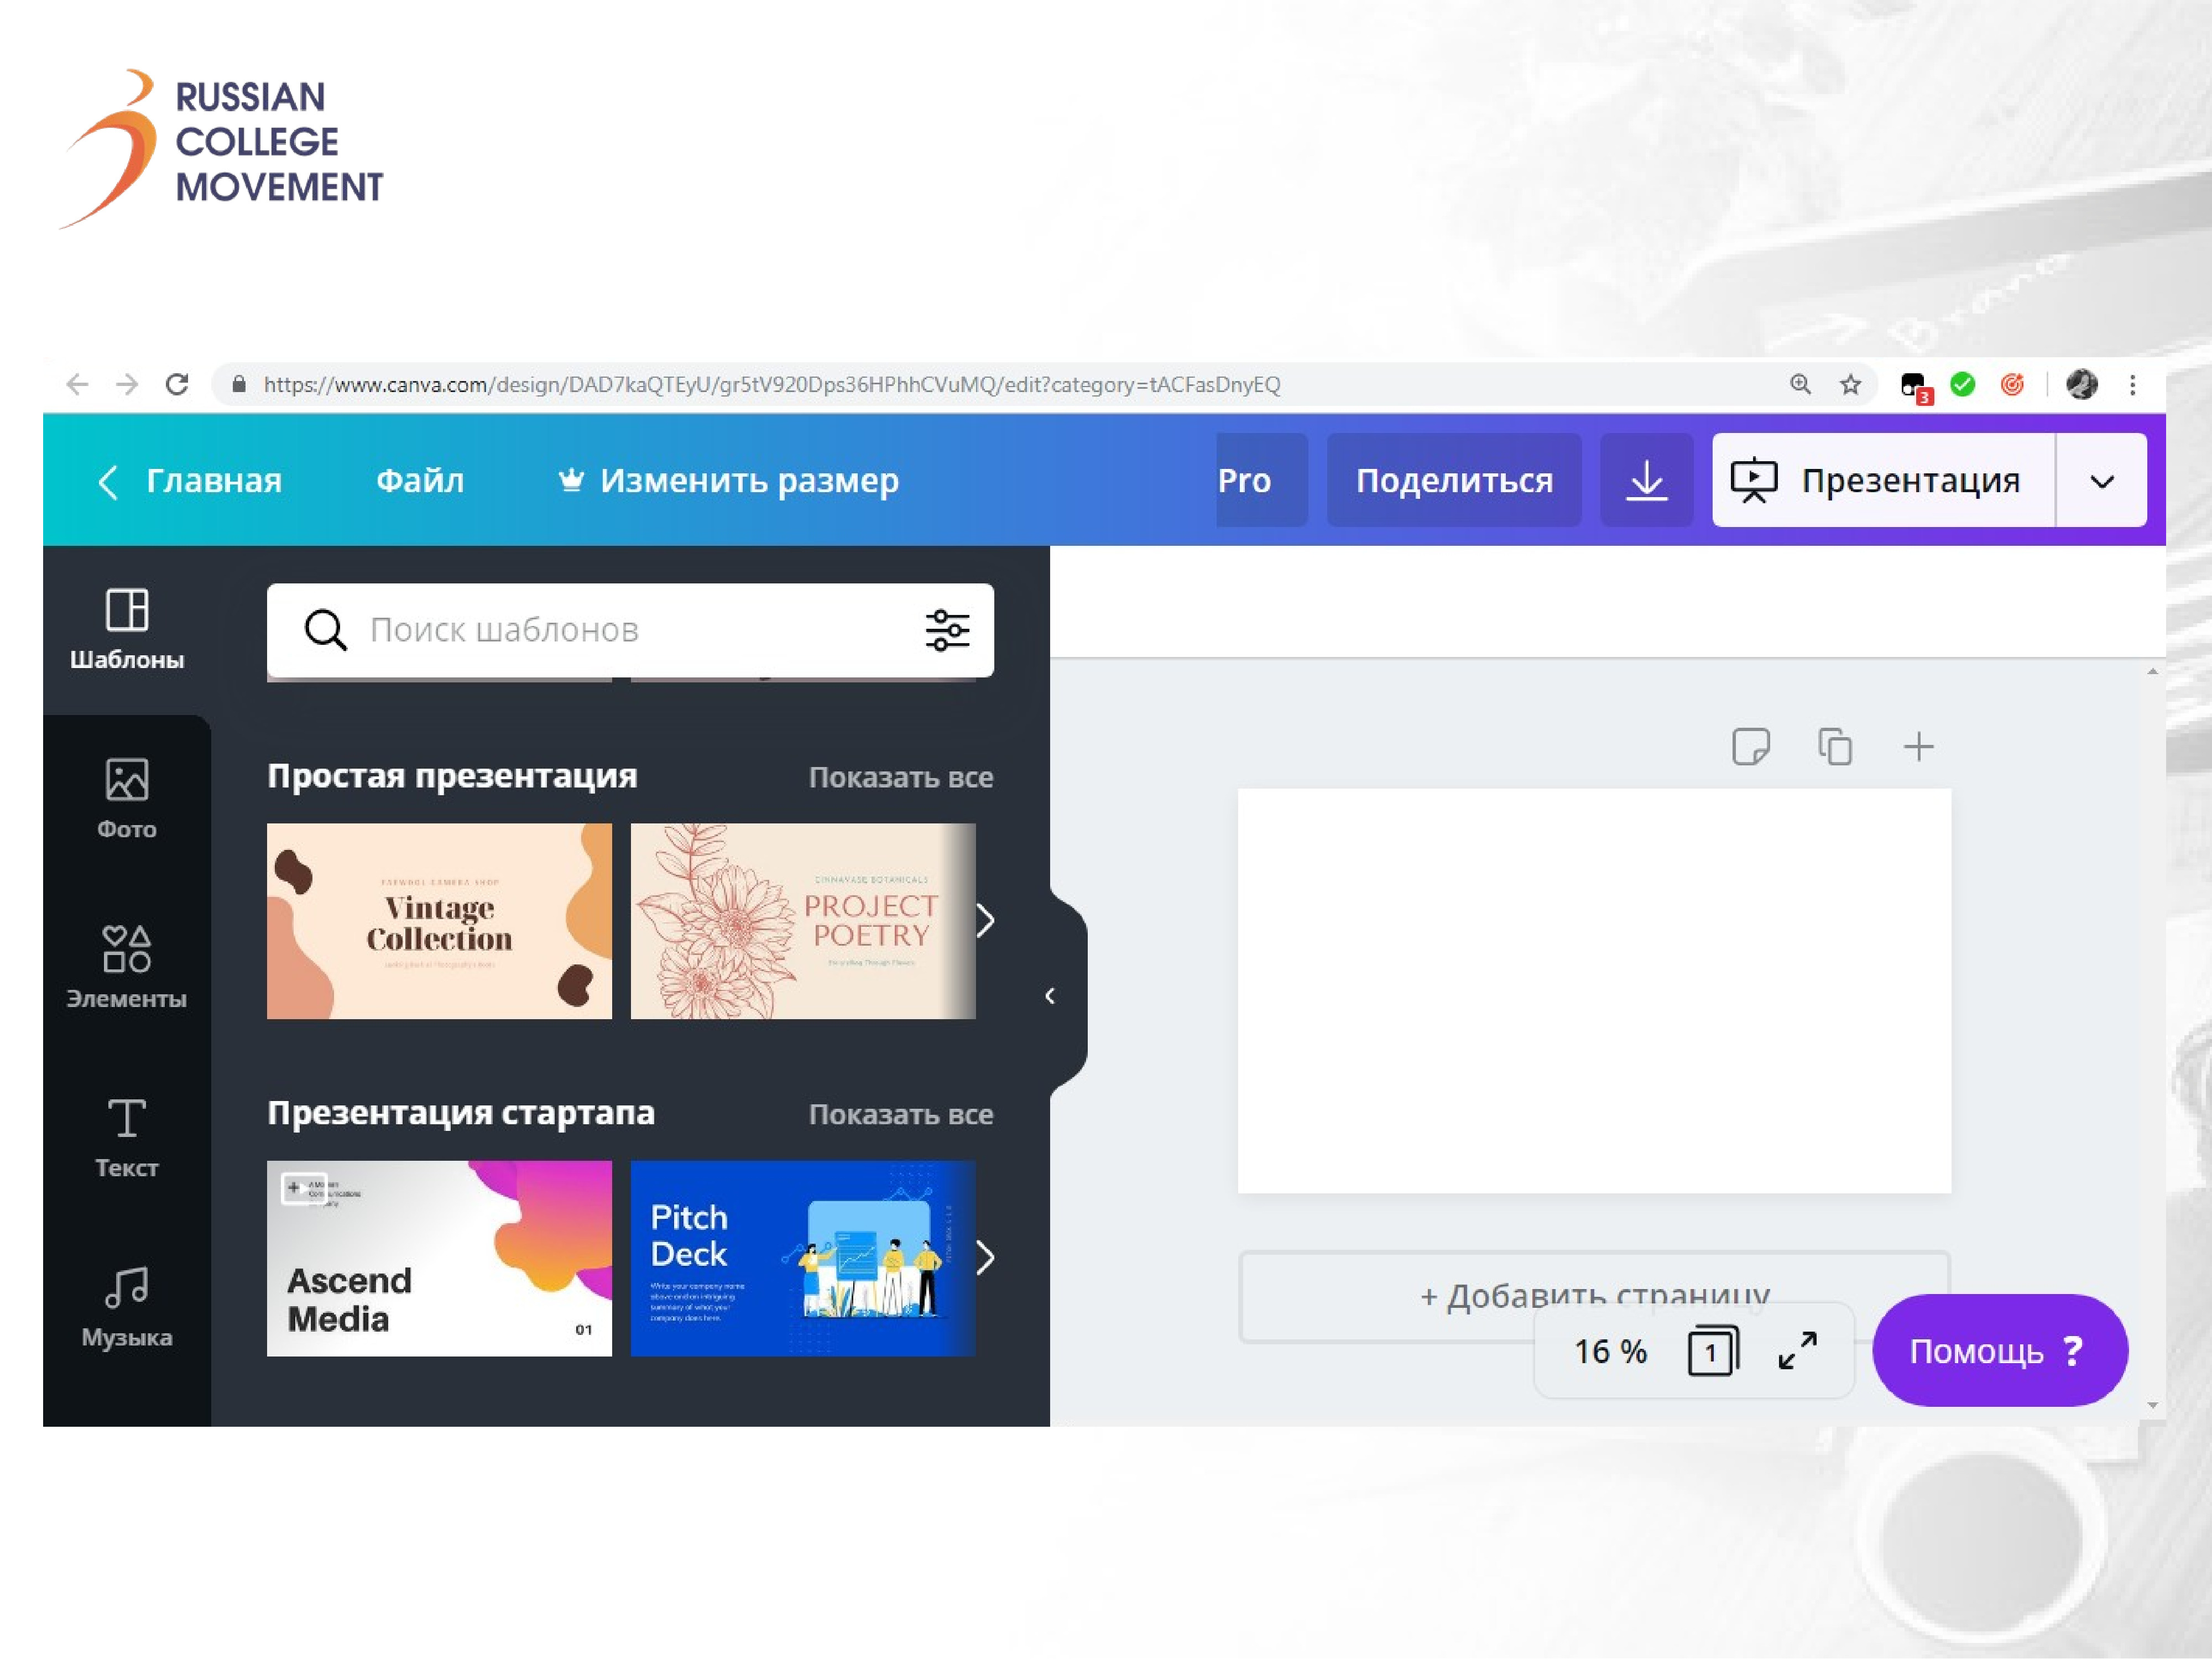Show all Простая презентация templates

click(901, 777)
